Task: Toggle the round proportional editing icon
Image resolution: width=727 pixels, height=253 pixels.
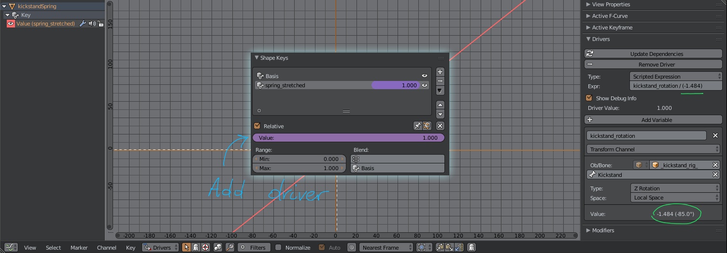Action: click(352, 247)
